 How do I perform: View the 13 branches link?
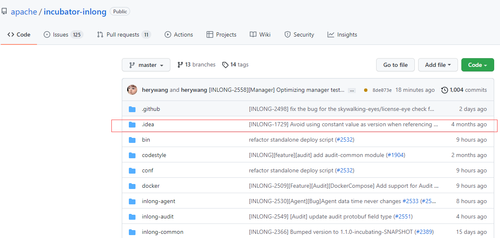coord(196,65)
